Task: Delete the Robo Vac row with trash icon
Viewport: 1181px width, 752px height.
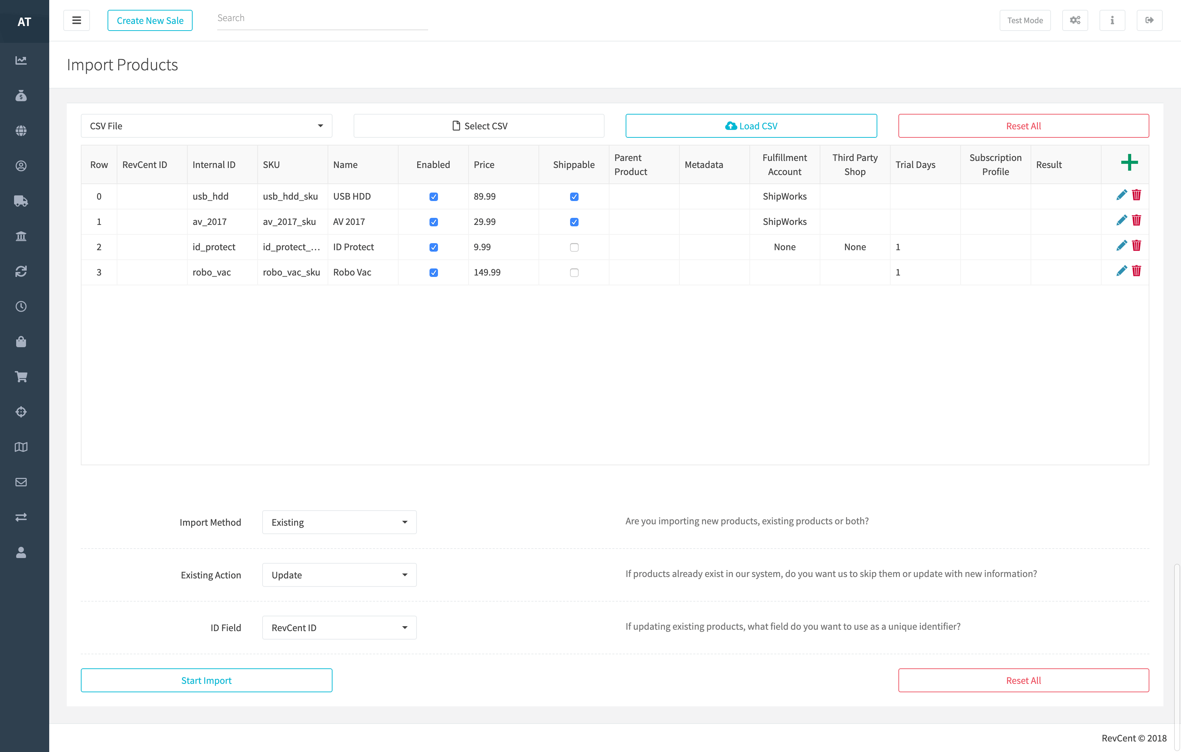Action: pos(1136,271)
